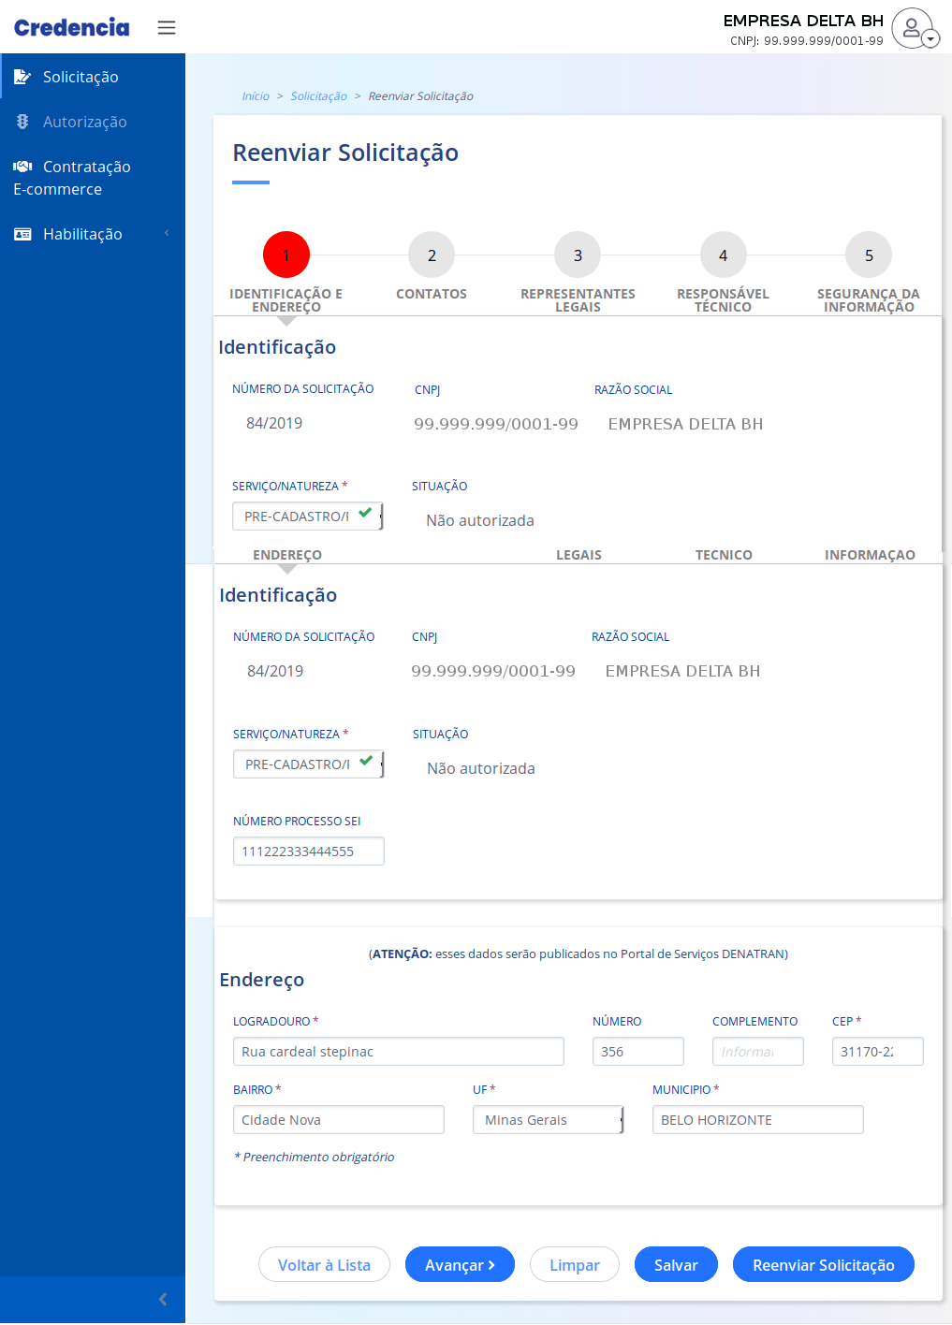Click the Solicitação sidebar icon
This screenshot has height=1325, width=952.
(22, 77)
